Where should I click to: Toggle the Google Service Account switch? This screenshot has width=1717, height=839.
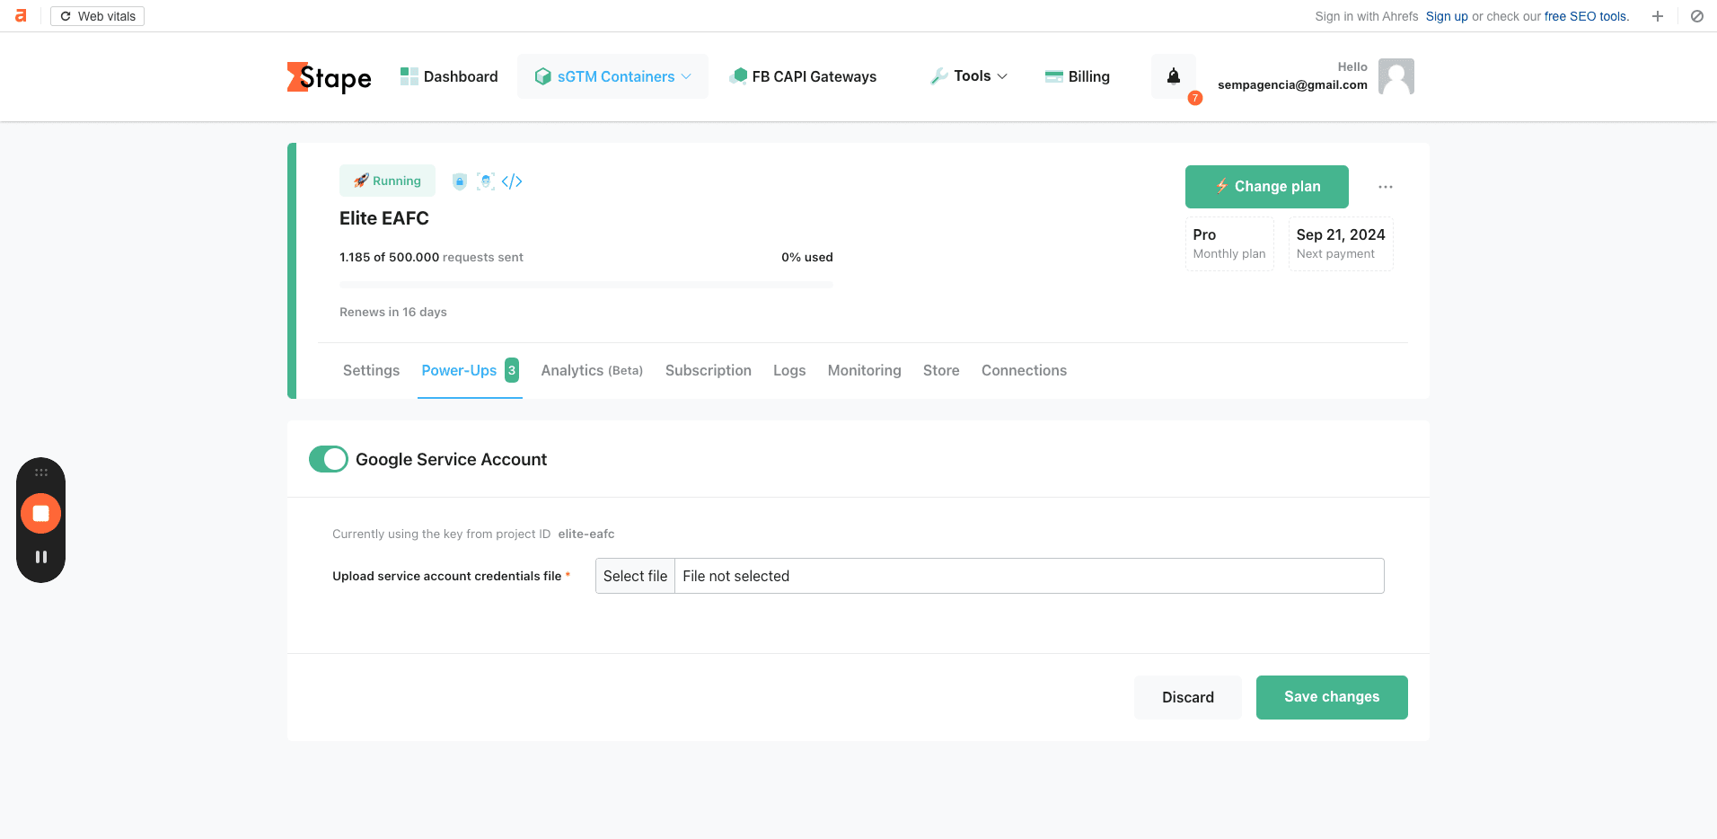[x=329, y=459]
